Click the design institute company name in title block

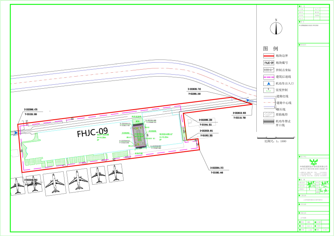pyautogui.click(x=313, y=166)
